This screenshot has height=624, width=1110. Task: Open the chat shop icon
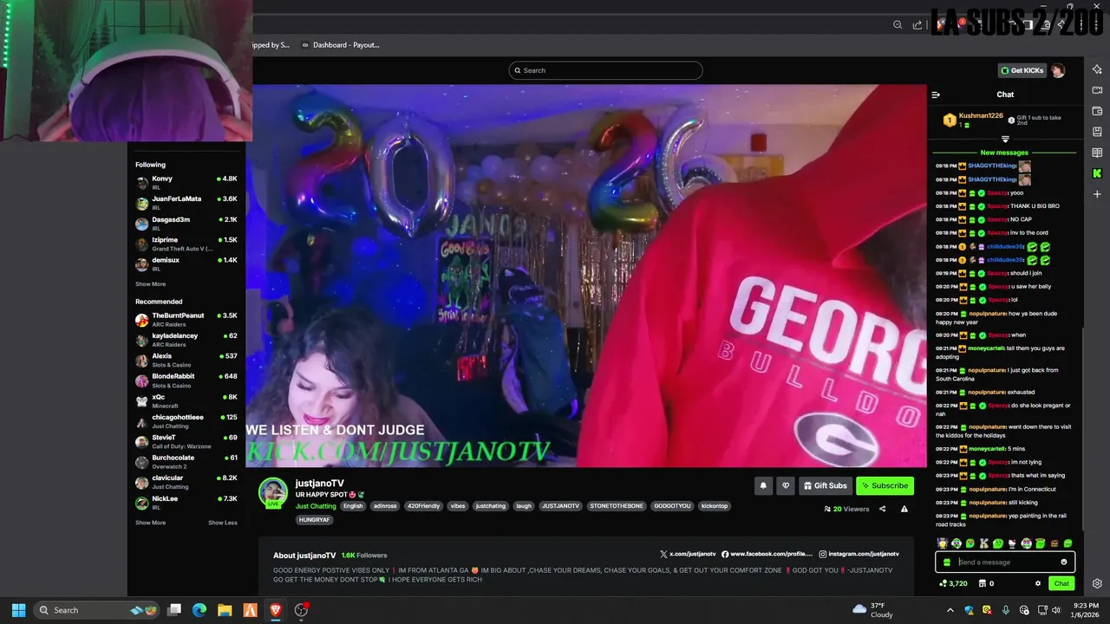(x=982, y=583)
